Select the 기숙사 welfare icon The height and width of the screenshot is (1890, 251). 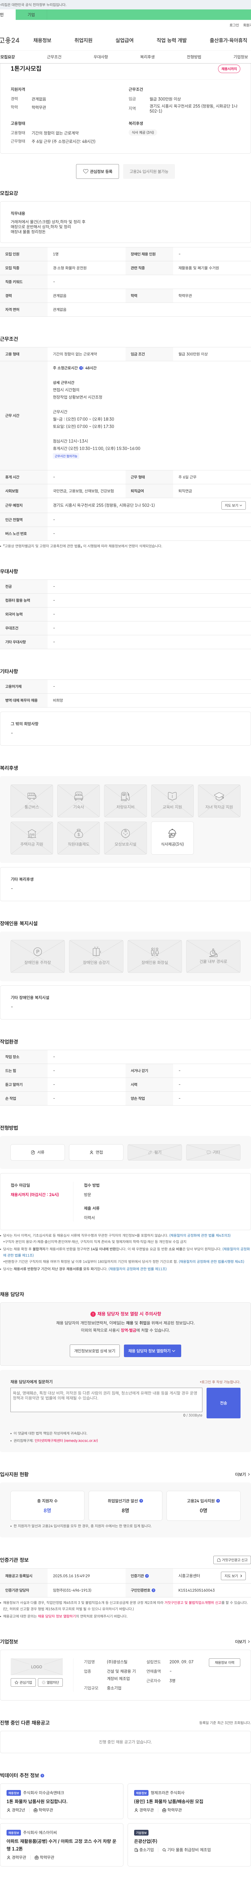click(78, 801)
